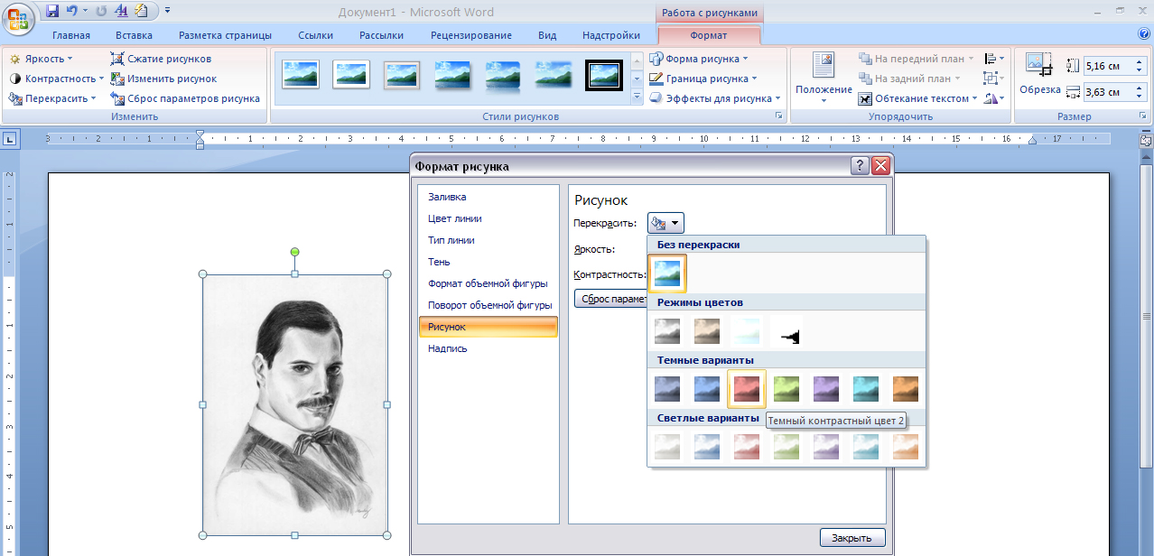
Task: Open the Разметка страницы tab
Action: pyautogui.click(x=225, y=35)
